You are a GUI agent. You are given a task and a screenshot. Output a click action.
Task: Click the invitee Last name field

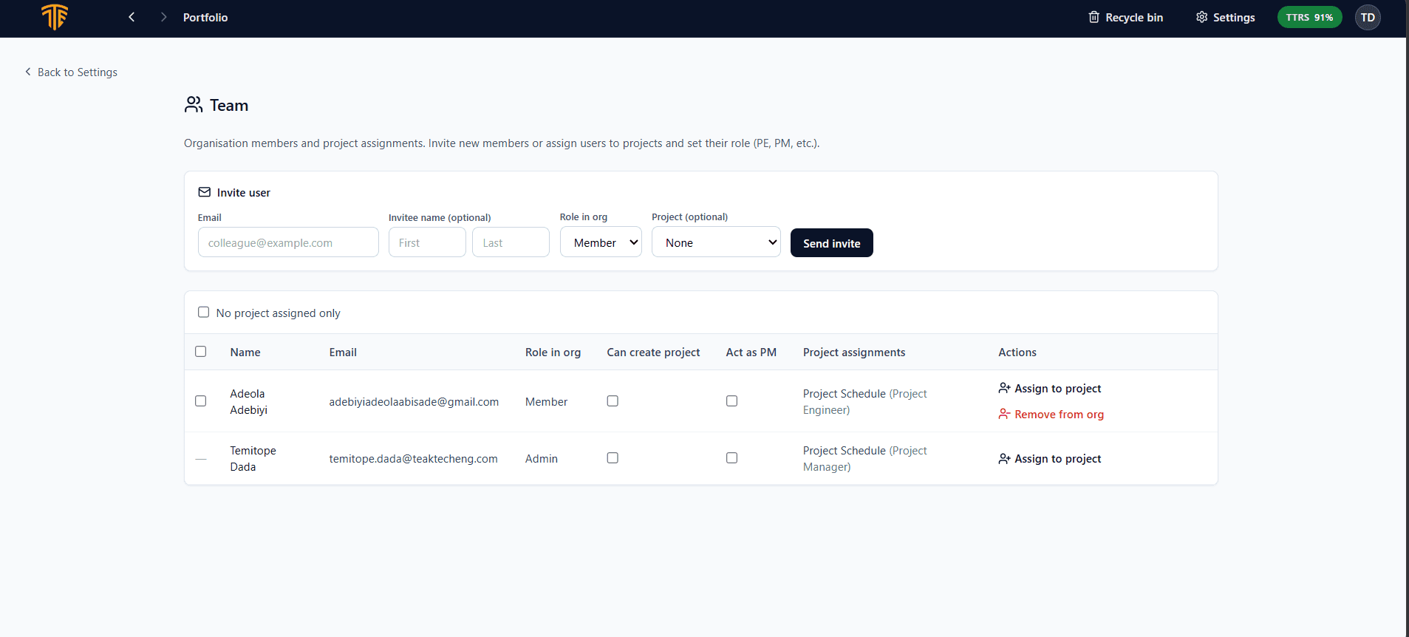click(x=511, y=242)
